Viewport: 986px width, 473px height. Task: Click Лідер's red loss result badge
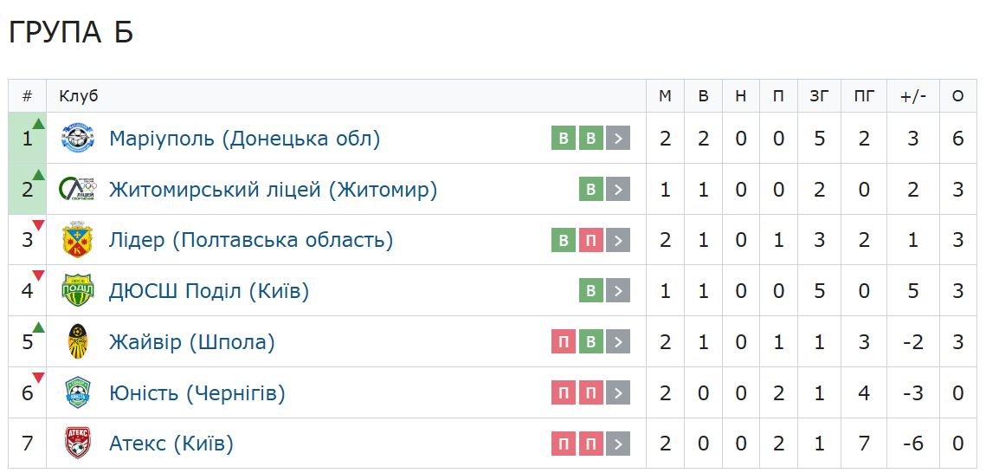(590, 240)
